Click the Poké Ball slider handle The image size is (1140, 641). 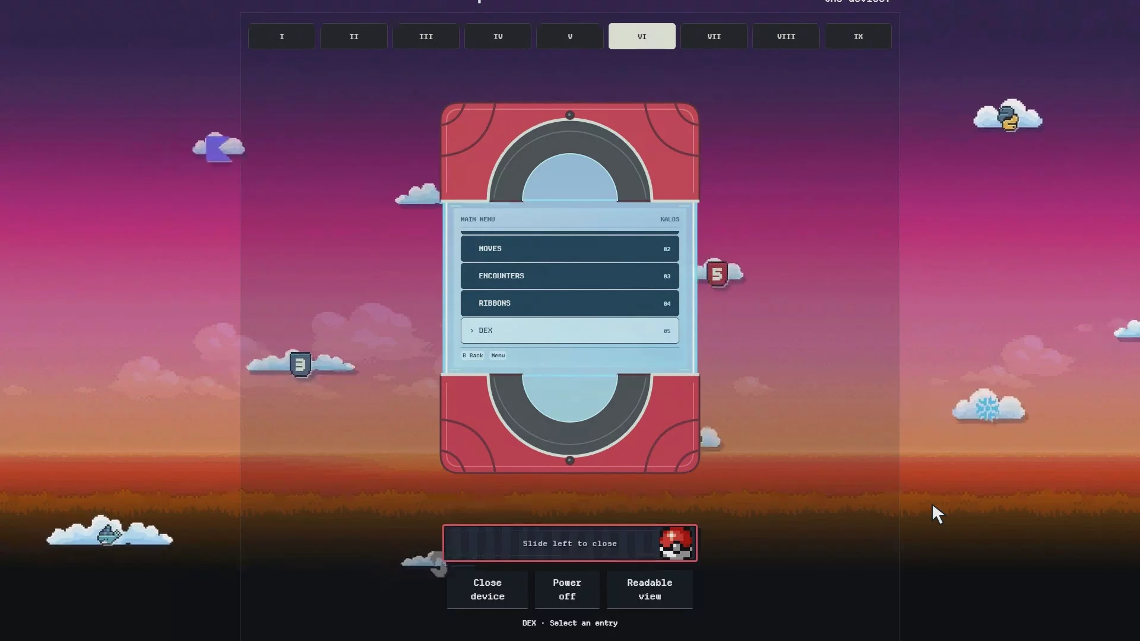coord(676,543)
